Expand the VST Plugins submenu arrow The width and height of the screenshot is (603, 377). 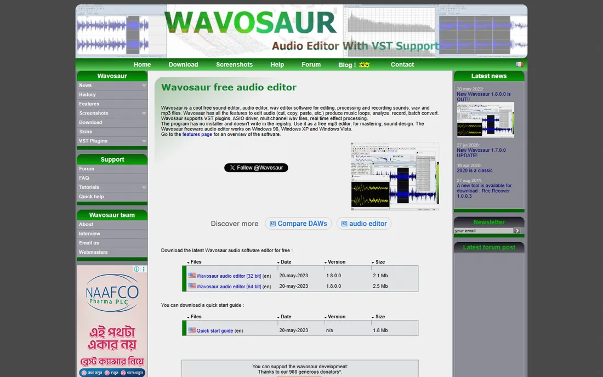click(x=144, y=141)
